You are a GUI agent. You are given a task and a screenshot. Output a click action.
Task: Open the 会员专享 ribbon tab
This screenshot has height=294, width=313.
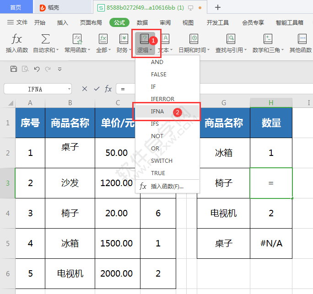[253, 22]
